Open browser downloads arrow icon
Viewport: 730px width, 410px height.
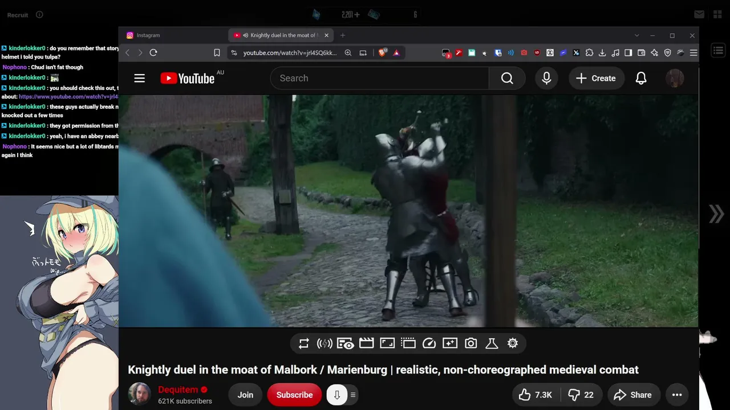(602, 53)
